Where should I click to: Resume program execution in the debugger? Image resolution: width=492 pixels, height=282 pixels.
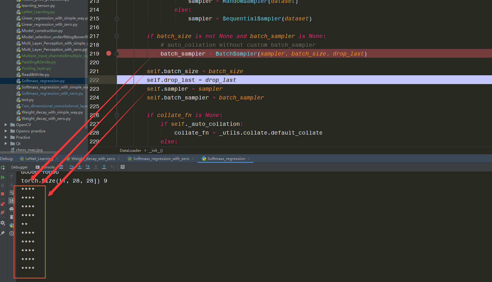(x=3, y=177)
